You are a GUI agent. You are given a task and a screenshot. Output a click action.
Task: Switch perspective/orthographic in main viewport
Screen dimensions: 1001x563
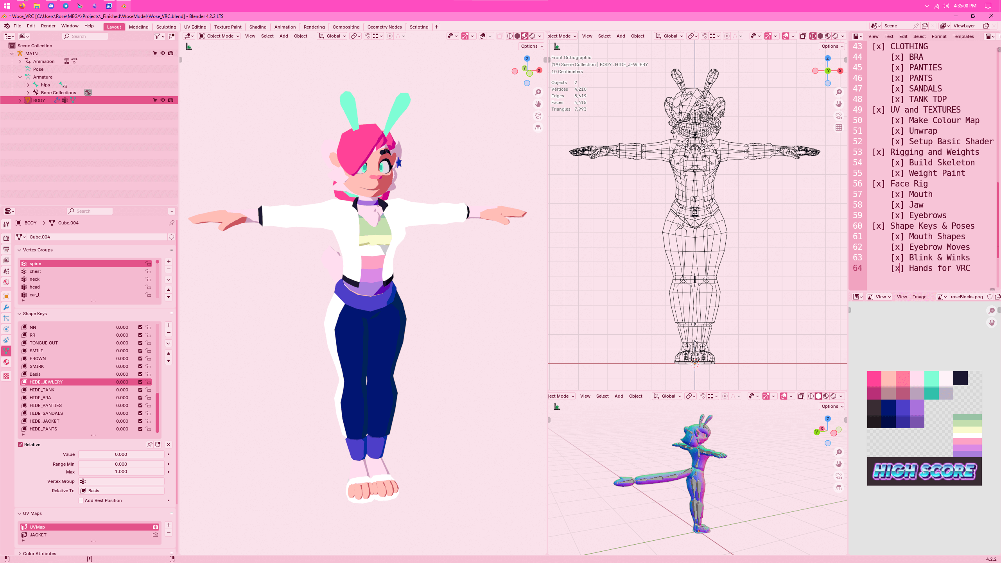tap(538, 128)
